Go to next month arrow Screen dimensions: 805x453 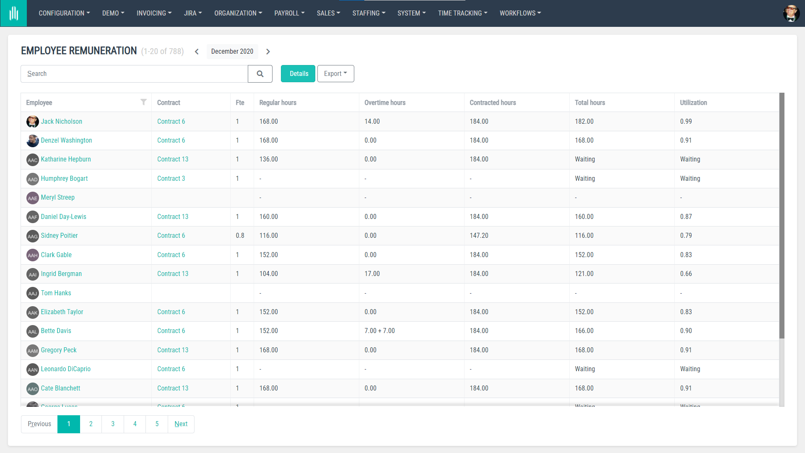click(x=268, y=52)
